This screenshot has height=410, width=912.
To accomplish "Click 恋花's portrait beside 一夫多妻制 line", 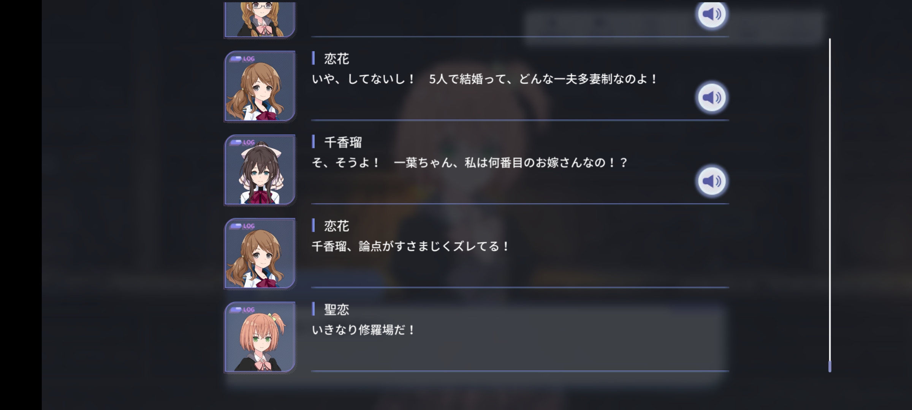I will [x=260, y=86].
